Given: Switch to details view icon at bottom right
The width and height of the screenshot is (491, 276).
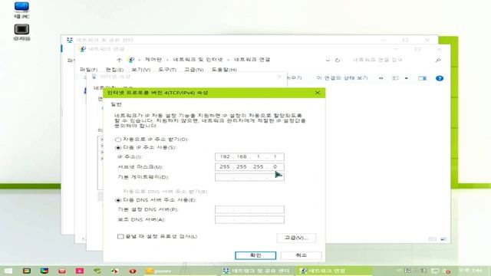Looking at the screenshot, I should tap(432, 239).
